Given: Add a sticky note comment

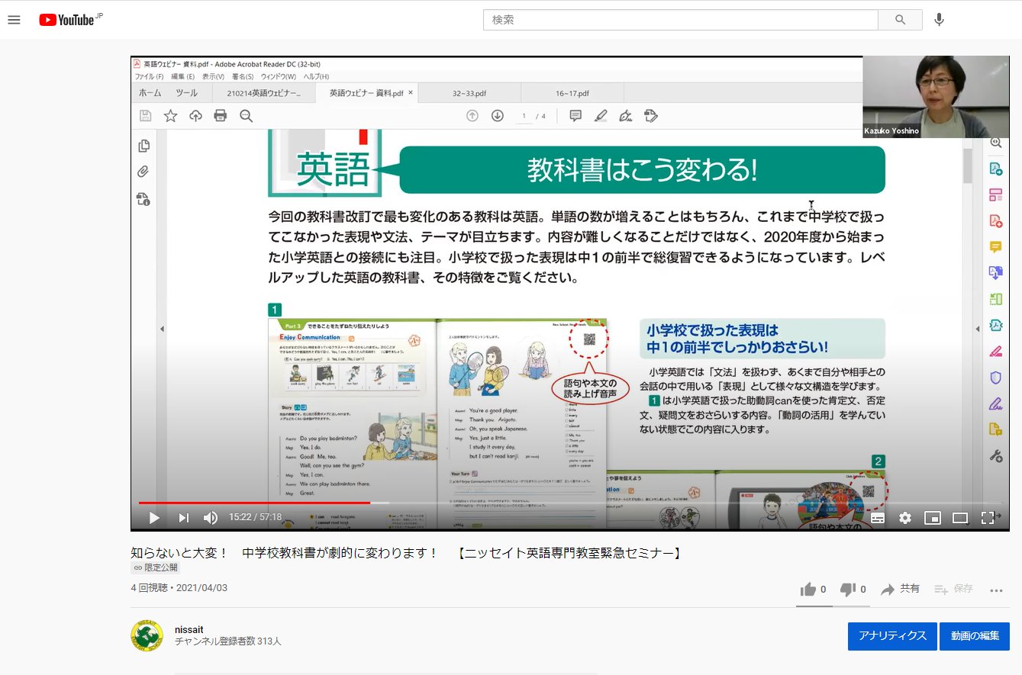Looking at the screenshot, I should (576, 115).
